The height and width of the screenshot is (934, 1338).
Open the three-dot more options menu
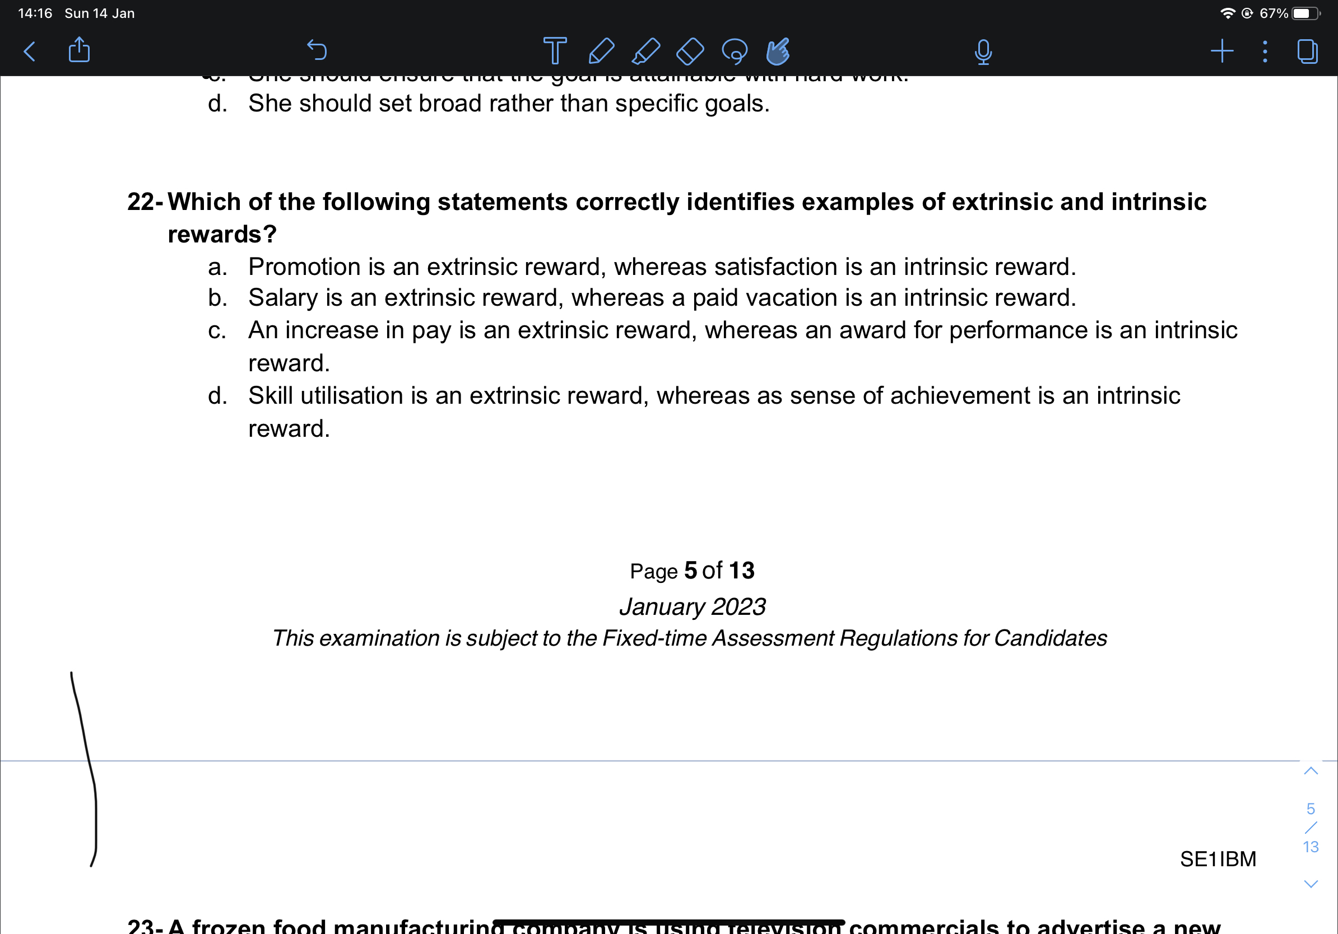click(x=1265, y=52)
